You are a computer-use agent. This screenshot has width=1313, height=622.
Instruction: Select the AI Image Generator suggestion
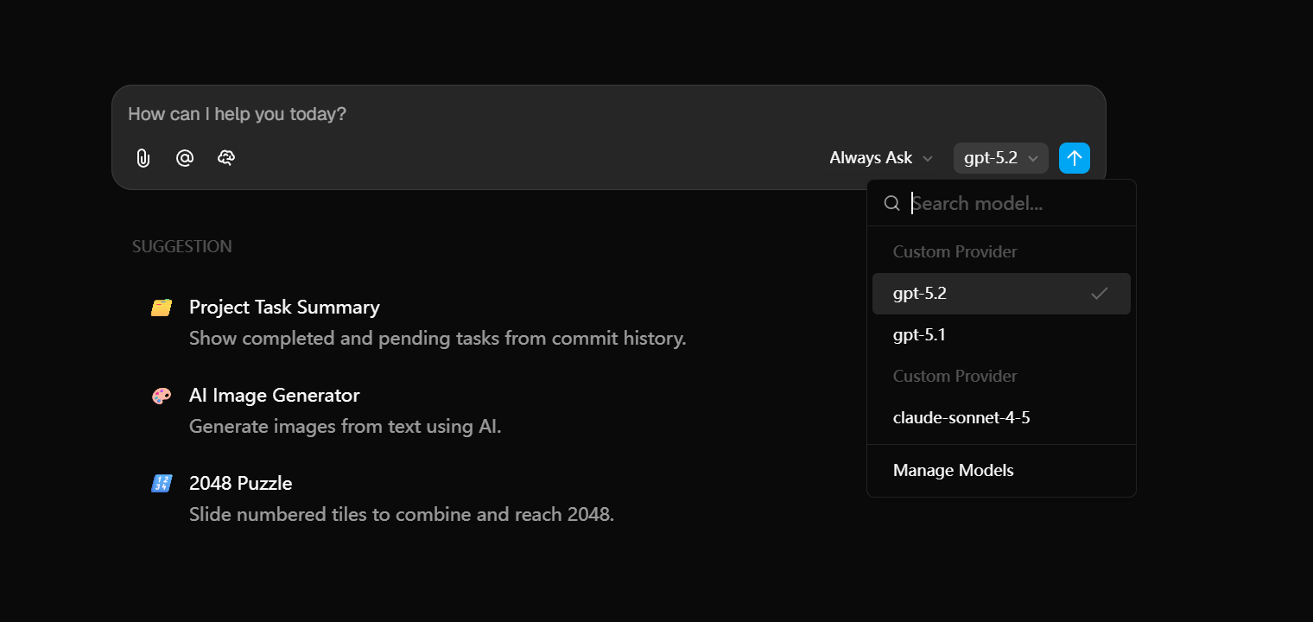pos(274,396)
